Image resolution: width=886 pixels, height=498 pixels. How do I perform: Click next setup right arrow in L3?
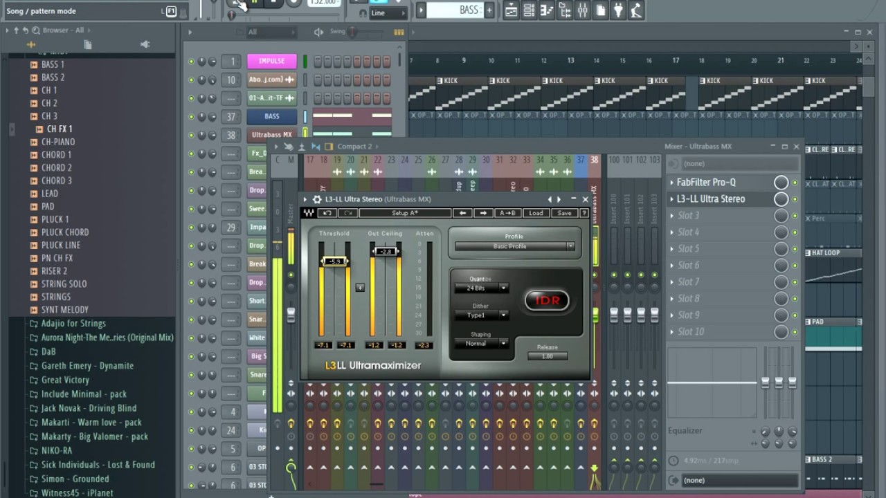[483, 213]
